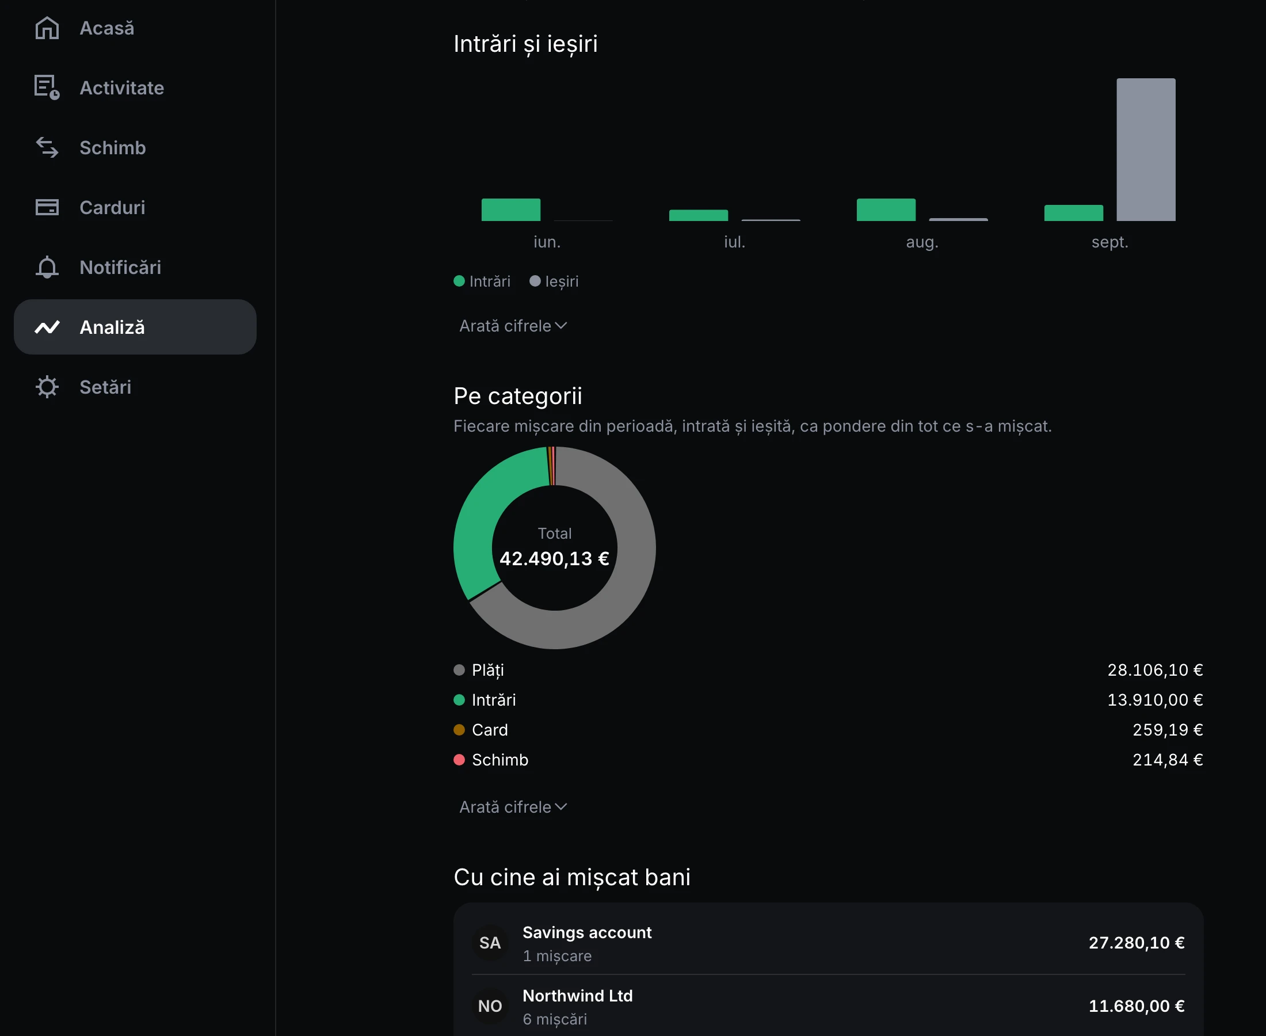Select the Card category legend row
Screen dimensions: 1266x1036
point(828,729)
